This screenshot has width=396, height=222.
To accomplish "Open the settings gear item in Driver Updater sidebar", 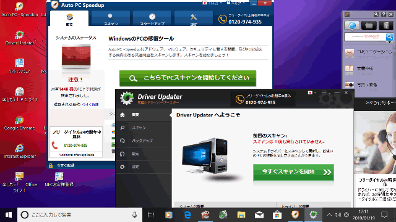I will [x=144, y=166].
